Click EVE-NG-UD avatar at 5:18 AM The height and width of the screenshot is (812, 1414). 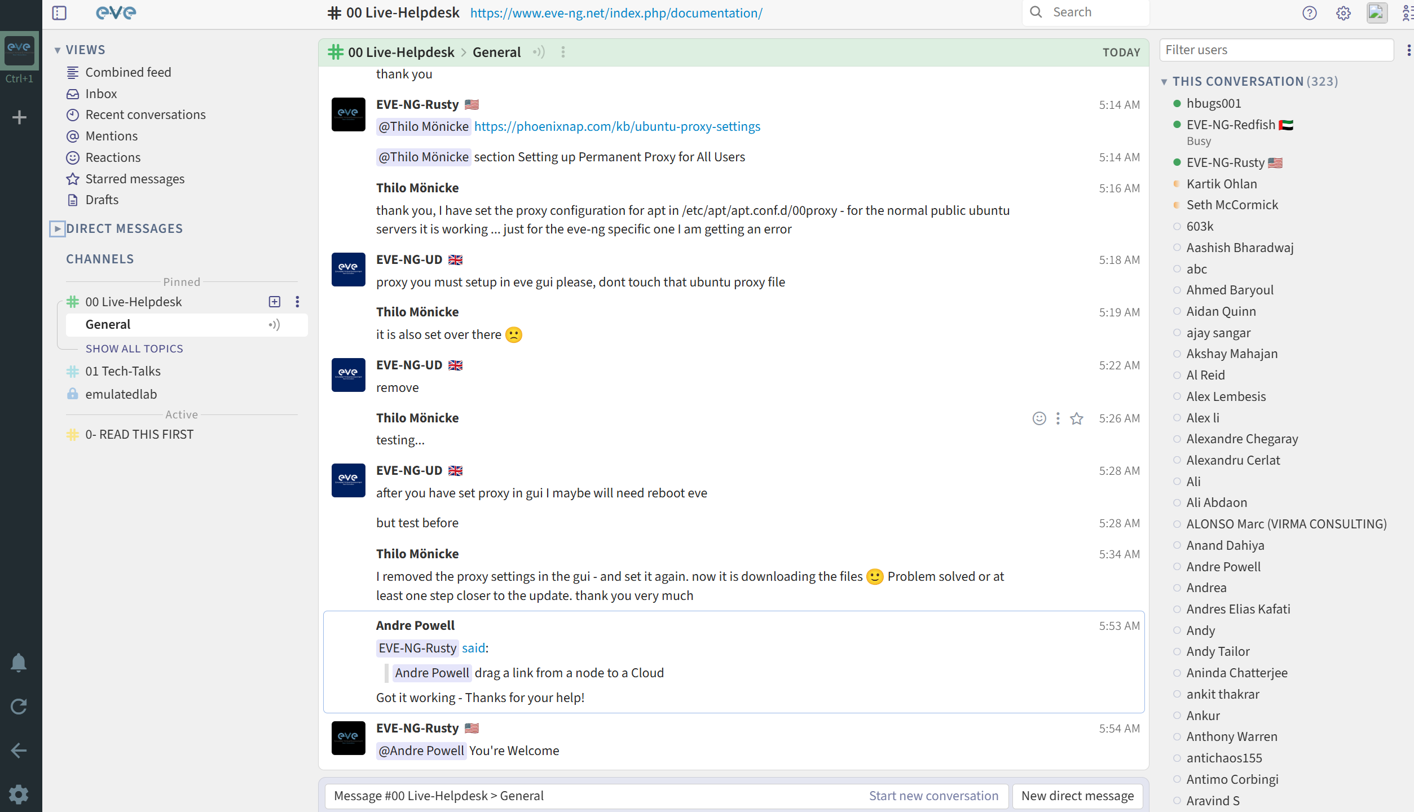pos(349,270)
